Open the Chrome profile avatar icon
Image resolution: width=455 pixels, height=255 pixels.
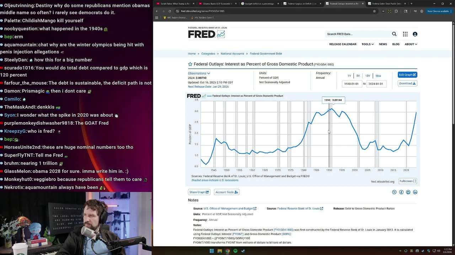pos(422,11)
